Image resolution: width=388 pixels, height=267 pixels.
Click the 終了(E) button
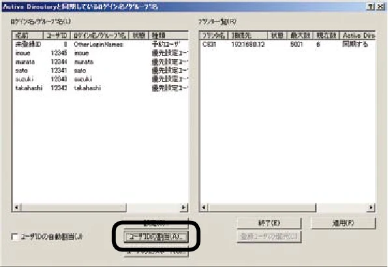(x=270, y=223)
